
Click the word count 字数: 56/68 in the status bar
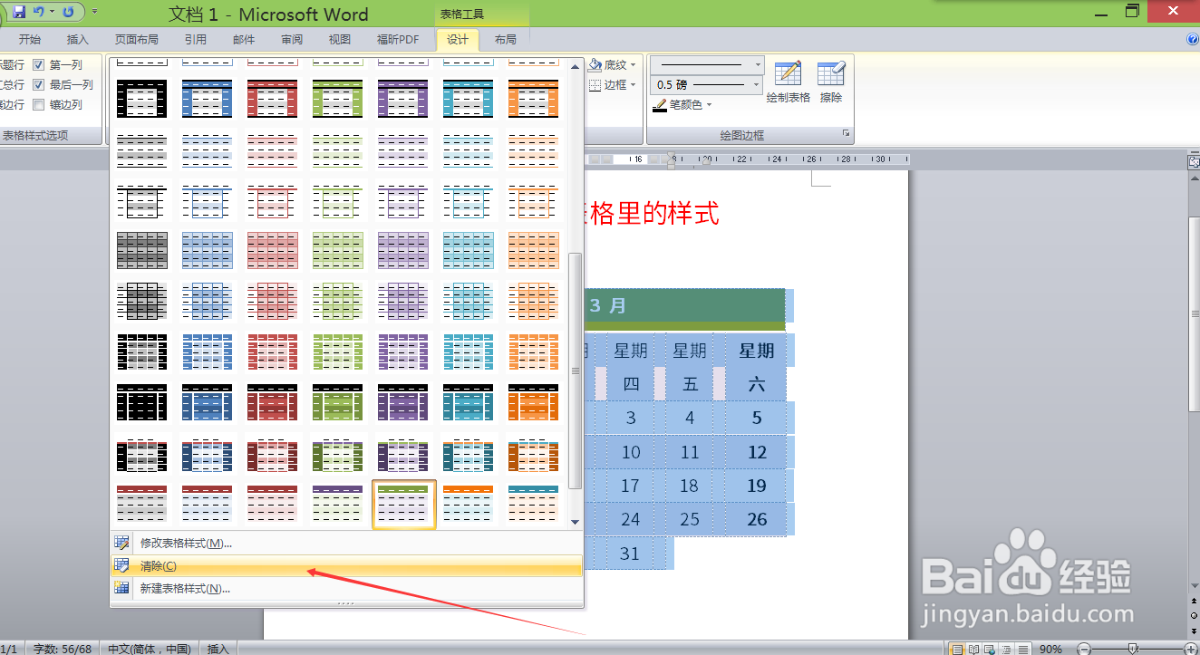click(63, 649)
